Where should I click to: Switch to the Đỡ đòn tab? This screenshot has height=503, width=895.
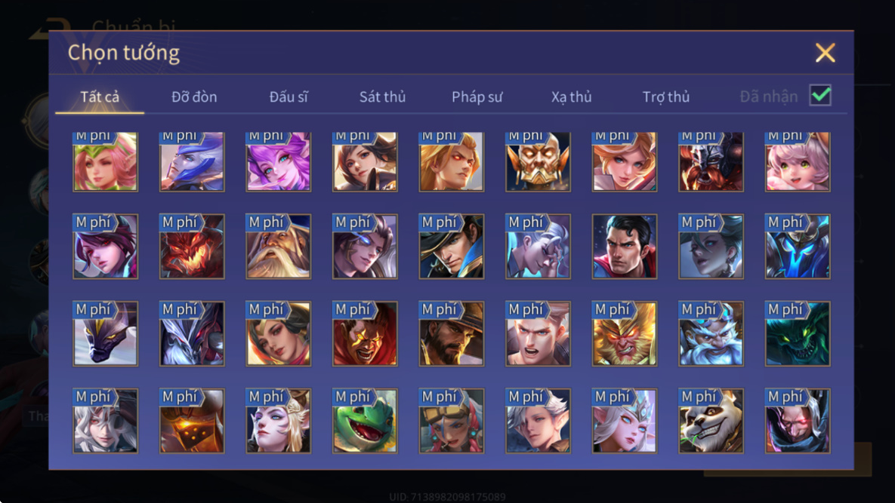click(194, 97)
